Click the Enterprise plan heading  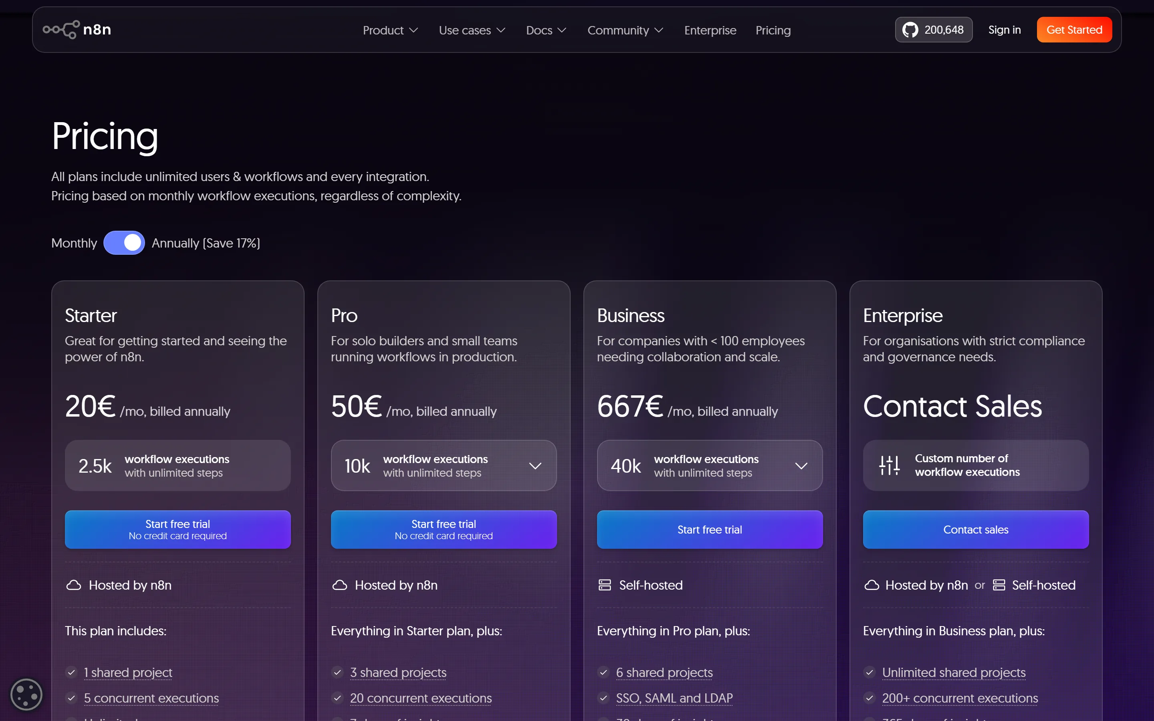point(903,316)
